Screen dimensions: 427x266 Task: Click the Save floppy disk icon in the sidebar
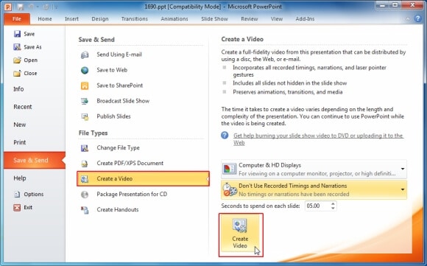[x=17, y=34]
